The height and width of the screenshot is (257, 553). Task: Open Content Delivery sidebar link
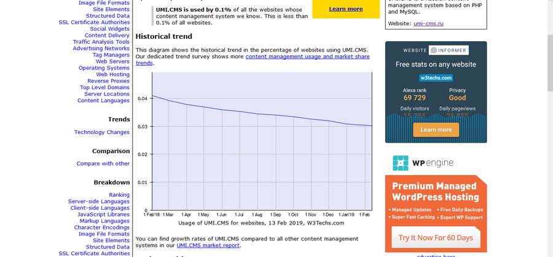[107, 35]
